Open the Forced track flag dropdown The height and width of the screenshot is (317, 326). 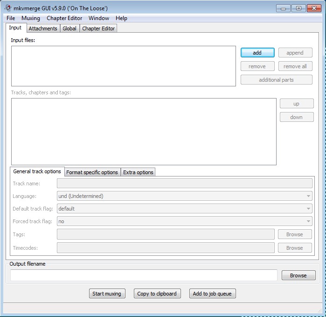click(185, 221)
